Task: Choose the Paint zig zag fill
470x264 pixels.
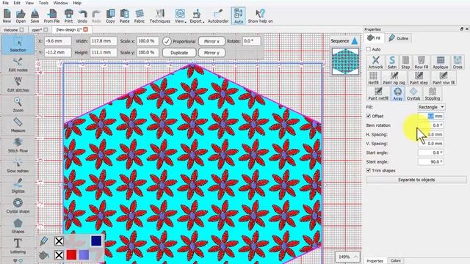Action: pyautogui.click(x=394, y=78)
